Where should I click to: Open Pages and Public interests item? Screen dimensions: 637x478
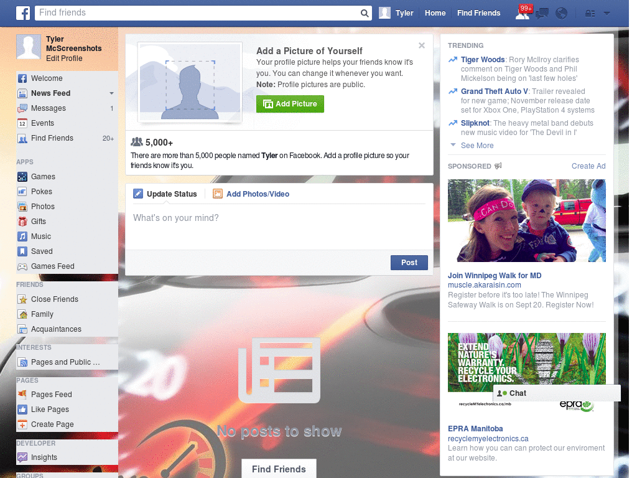(65, 362)
